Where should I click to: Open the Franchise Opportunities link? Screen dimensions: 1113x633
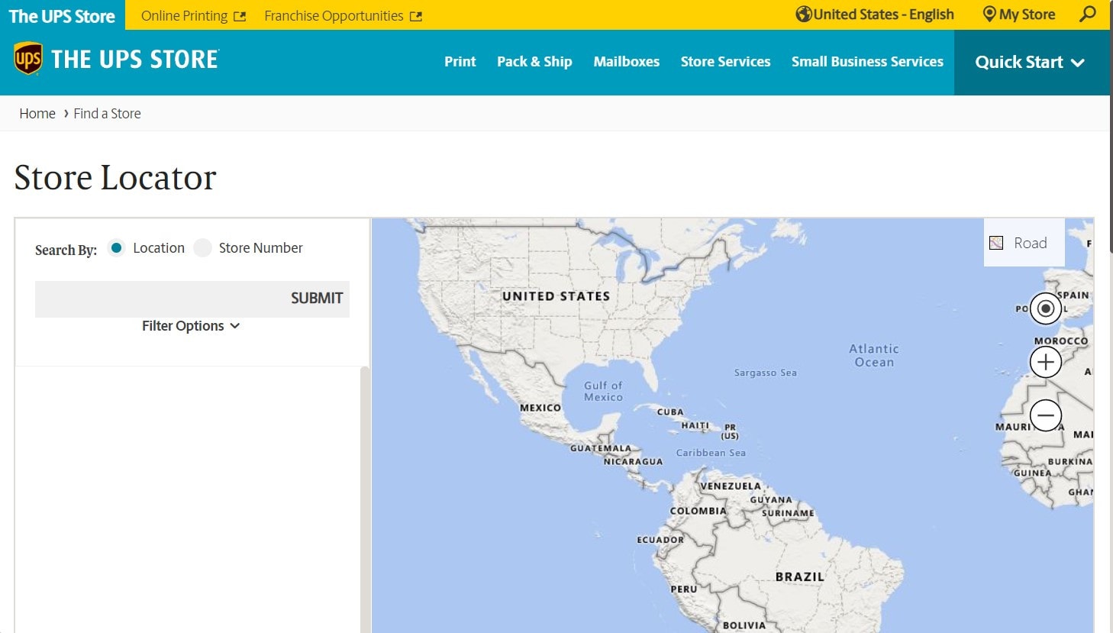[334, 16]
